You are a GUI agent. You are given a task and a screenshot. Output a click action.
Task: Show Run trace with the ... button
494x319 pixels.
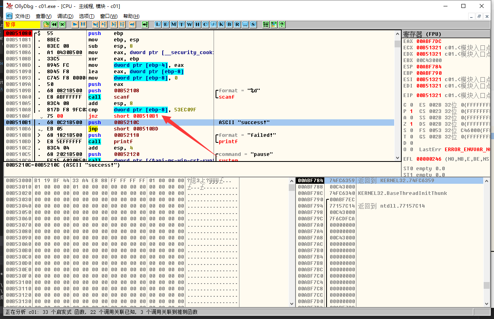click(x=245, y=24)
